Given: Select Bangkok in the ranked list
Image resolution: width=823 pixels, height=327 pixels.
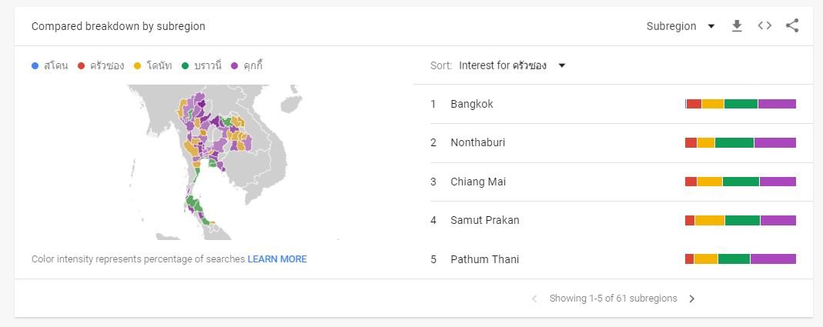Looking at the screenshot, I should [472, 104].
